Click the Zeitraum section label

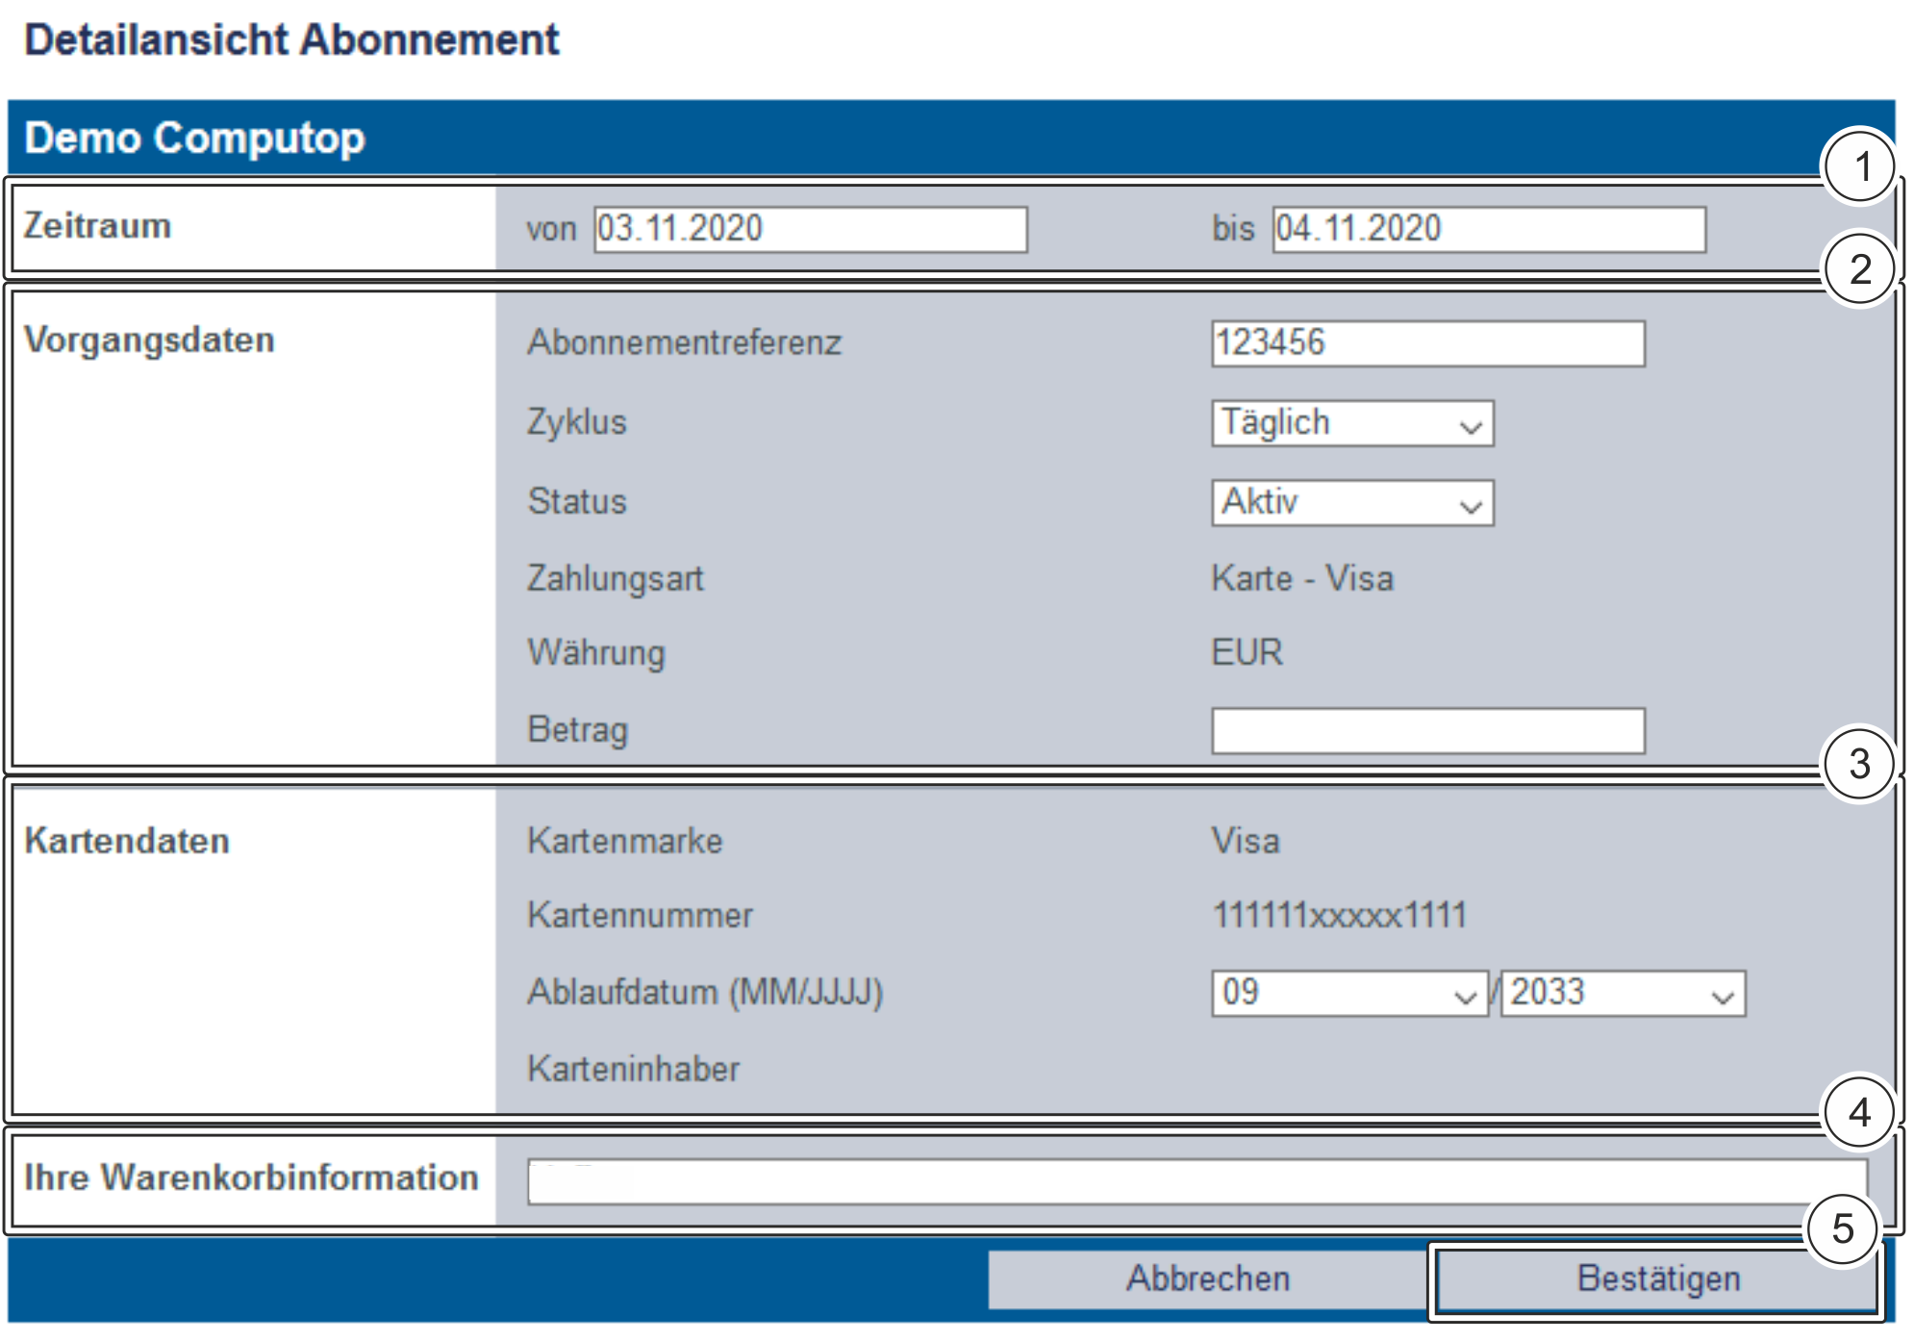97,226
